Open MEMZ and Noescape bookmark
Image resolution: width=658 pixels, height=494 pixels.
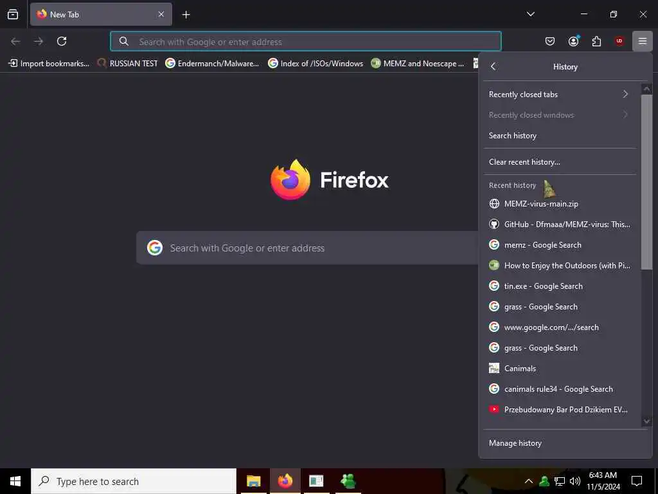[418, 64]
